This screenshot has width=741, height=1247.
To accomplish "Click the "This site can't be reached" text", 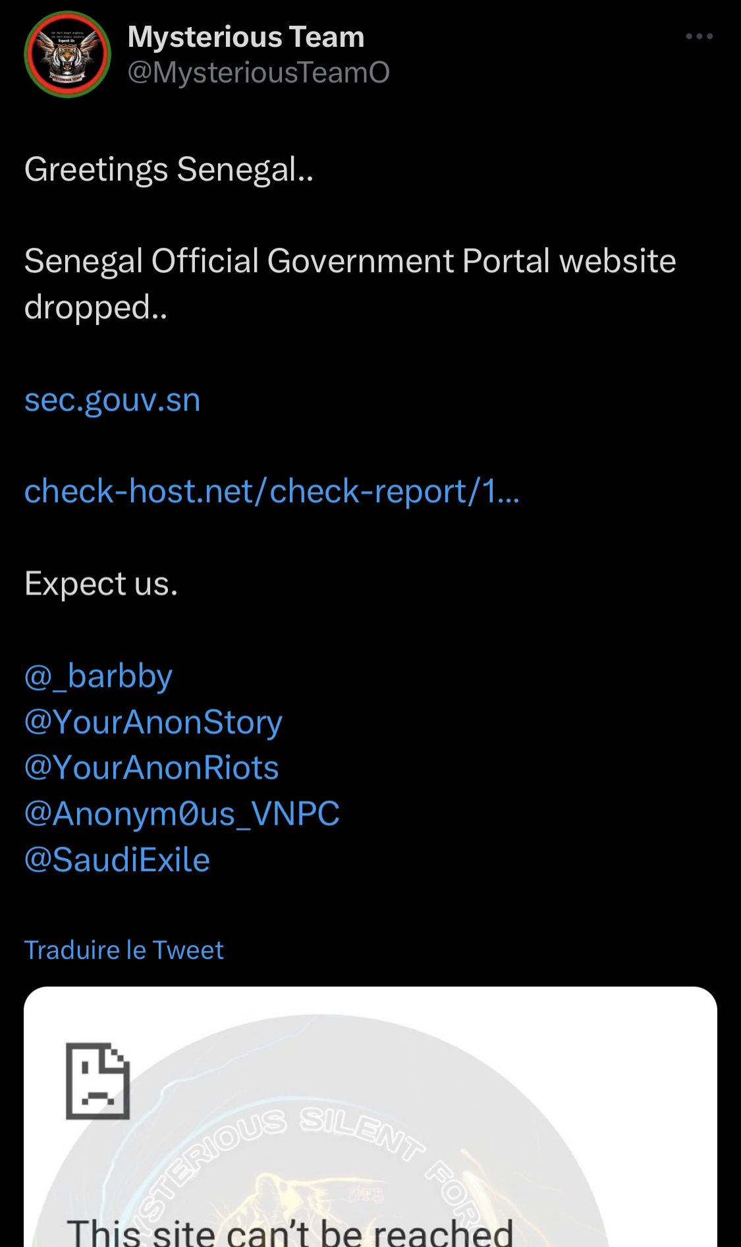I will (290, 1231).
